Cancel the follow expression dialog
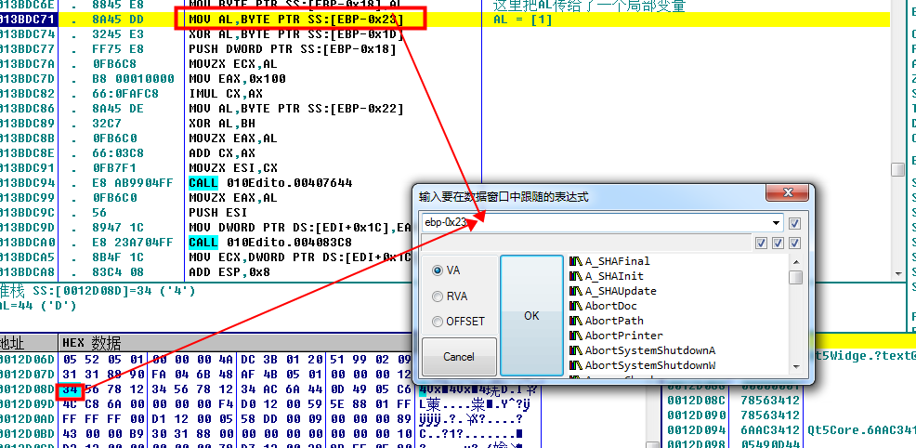Image resolution: width=916 pixels, height=448 pixels. 459,356
